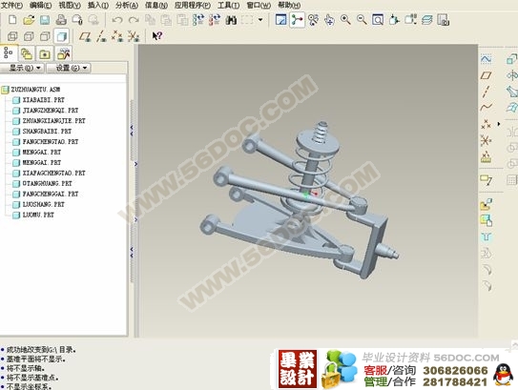Image resolution: width=518 pixels, height=390 pixels.
Task: Toggle datum plane display
Action: point(85,36)
